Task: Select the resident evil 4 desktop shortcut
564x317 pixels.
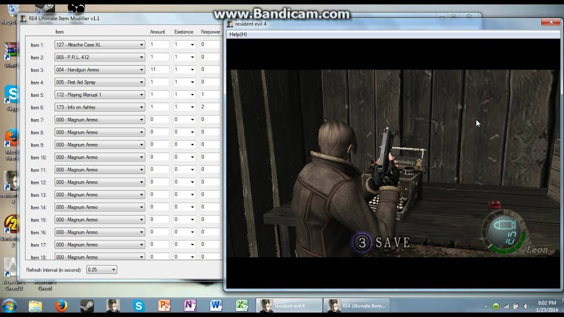Action: (10, 187)
